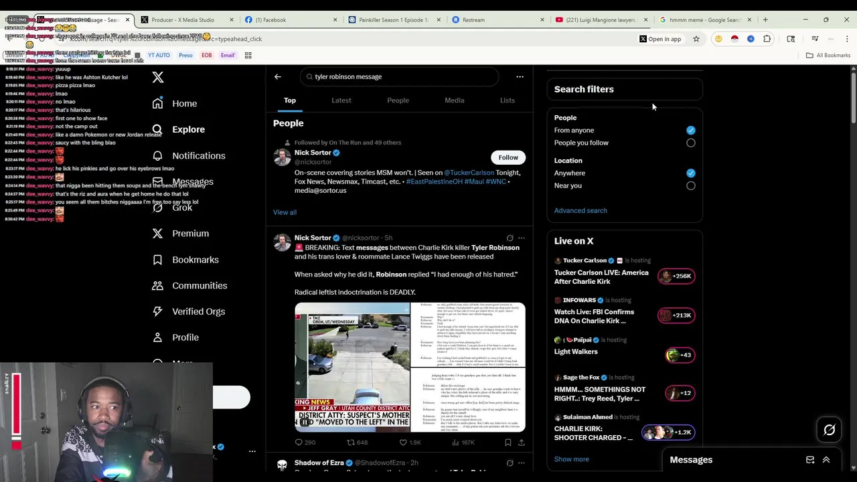Click the X logo in the sidebar
The width and height of the screenshot is (857, 482).
(158, 78)
